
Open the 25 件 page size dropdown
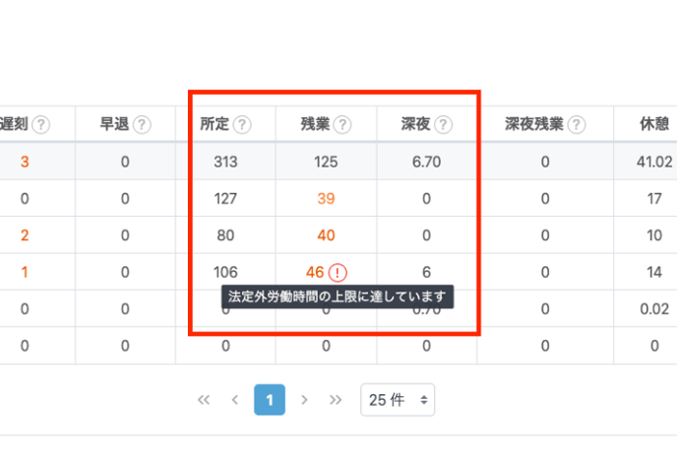(x=398, y=400)
